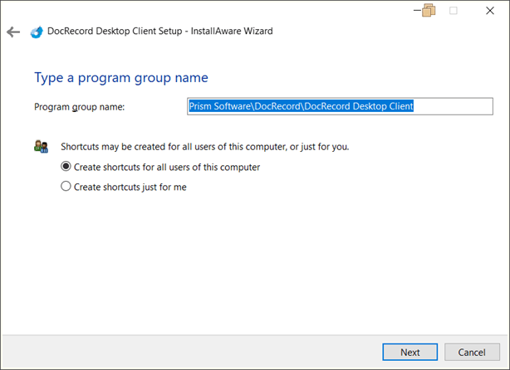Minimize the setup wizard window
Screen dimensions: 510x370
pyautogui.click(x=417, y=11)
